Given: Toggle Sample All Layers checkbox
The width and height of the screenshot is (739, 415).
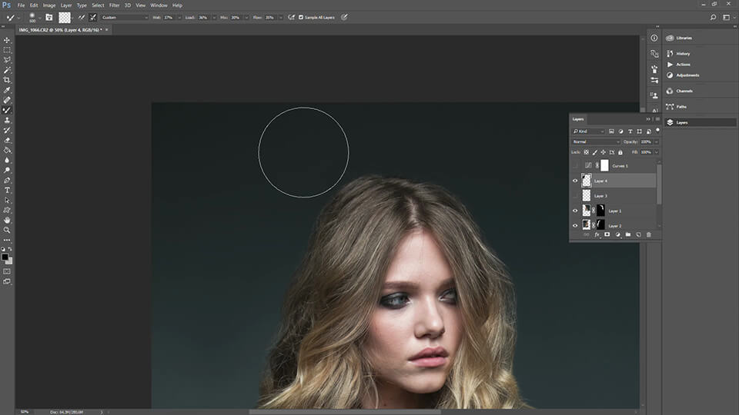Looking at the screenshot, I should 301,18.
